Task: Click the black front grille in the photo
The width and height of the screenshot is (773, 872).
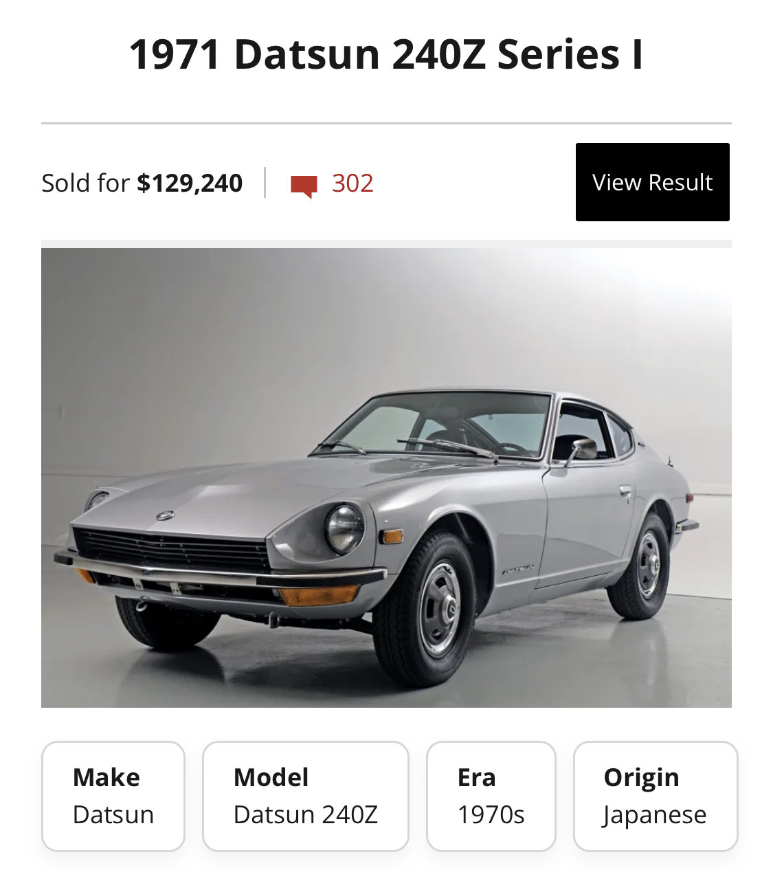Action: tap(172, 550)
